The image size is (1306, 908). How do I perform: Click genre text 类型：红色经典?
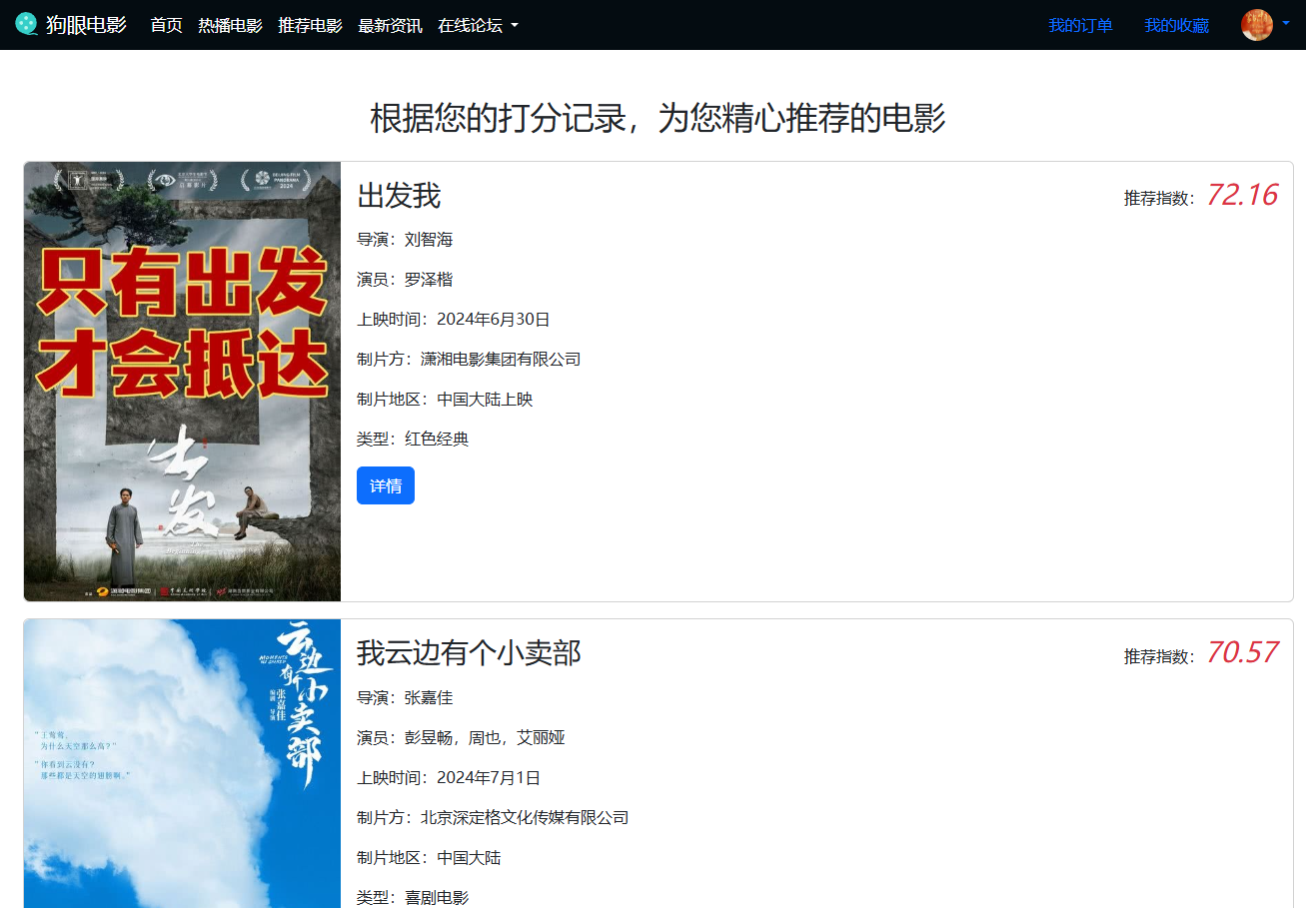coord(413,439)
